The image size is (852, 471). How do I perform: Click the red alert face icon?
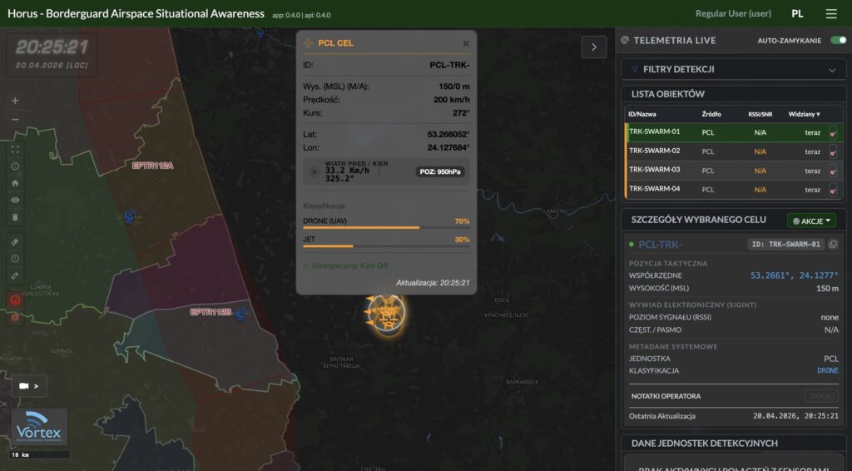(x=15, y=300)
